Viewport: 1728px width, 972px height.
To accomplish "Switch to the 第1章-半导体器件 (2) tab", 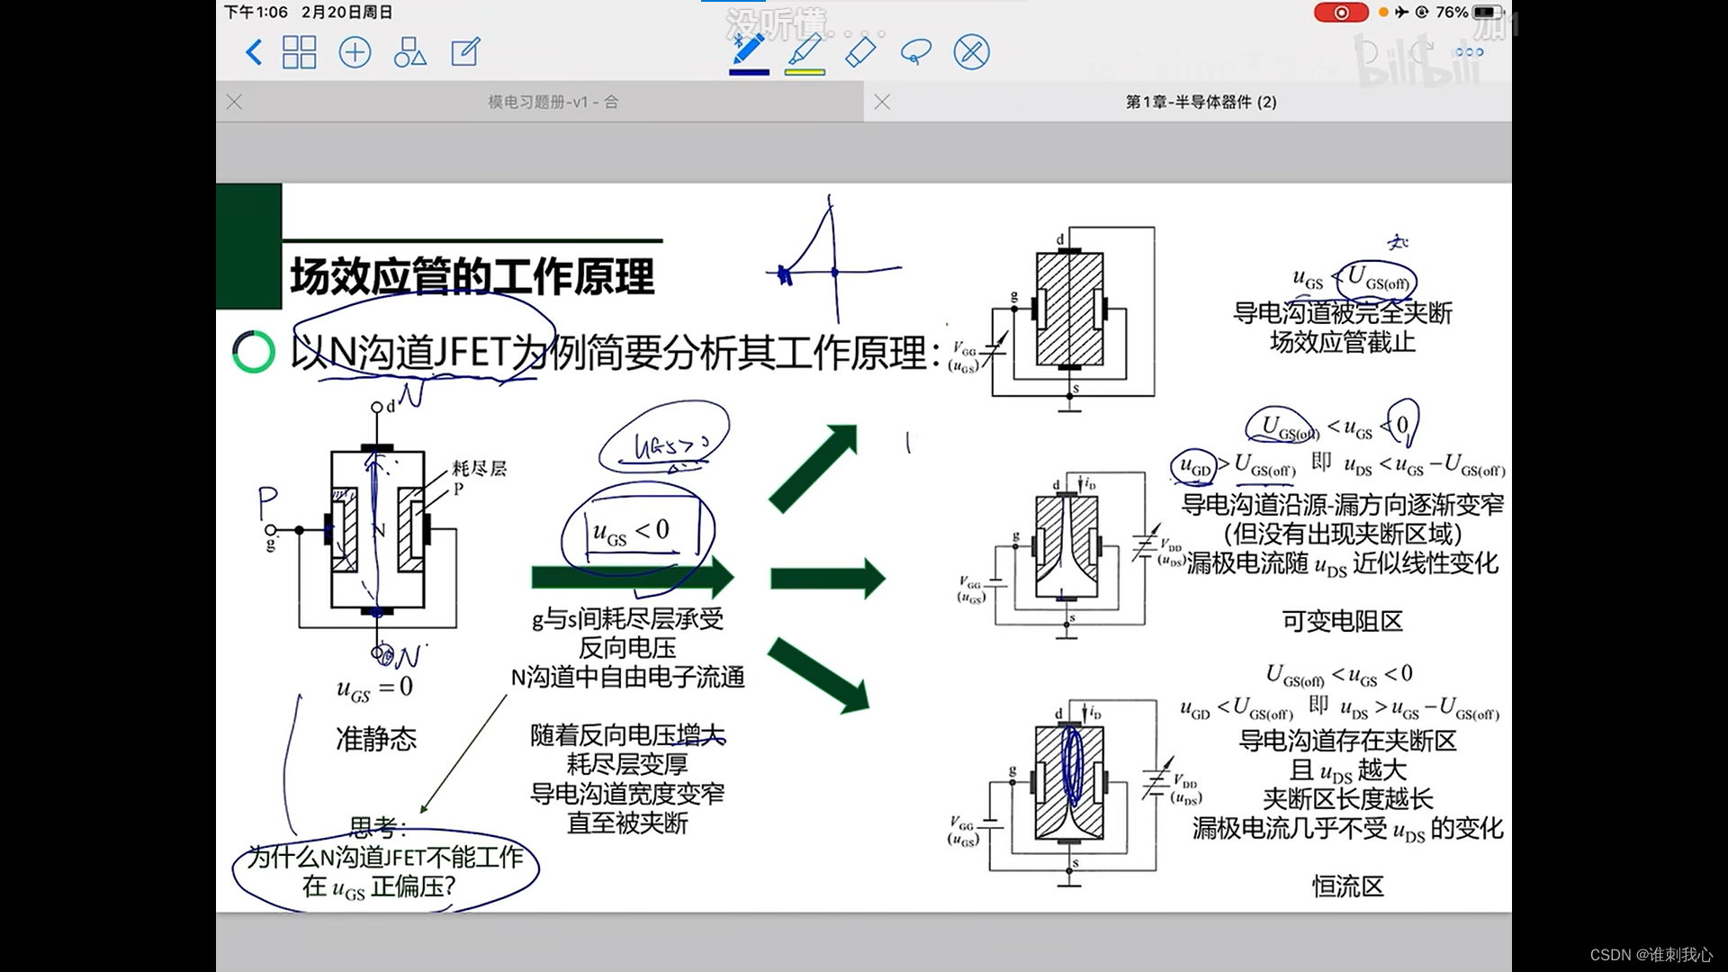I will point(1201,103).
